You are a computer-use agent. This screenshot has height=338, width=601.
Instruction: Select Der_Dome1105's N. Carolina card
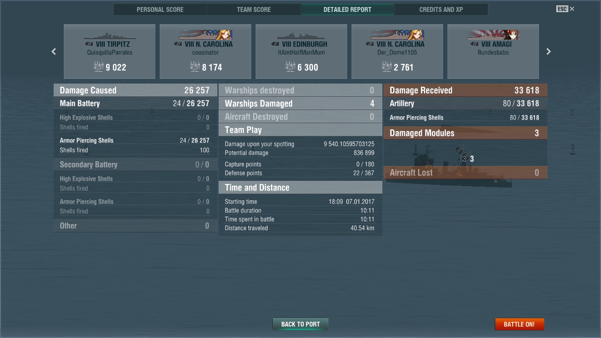tap(397, 51)
